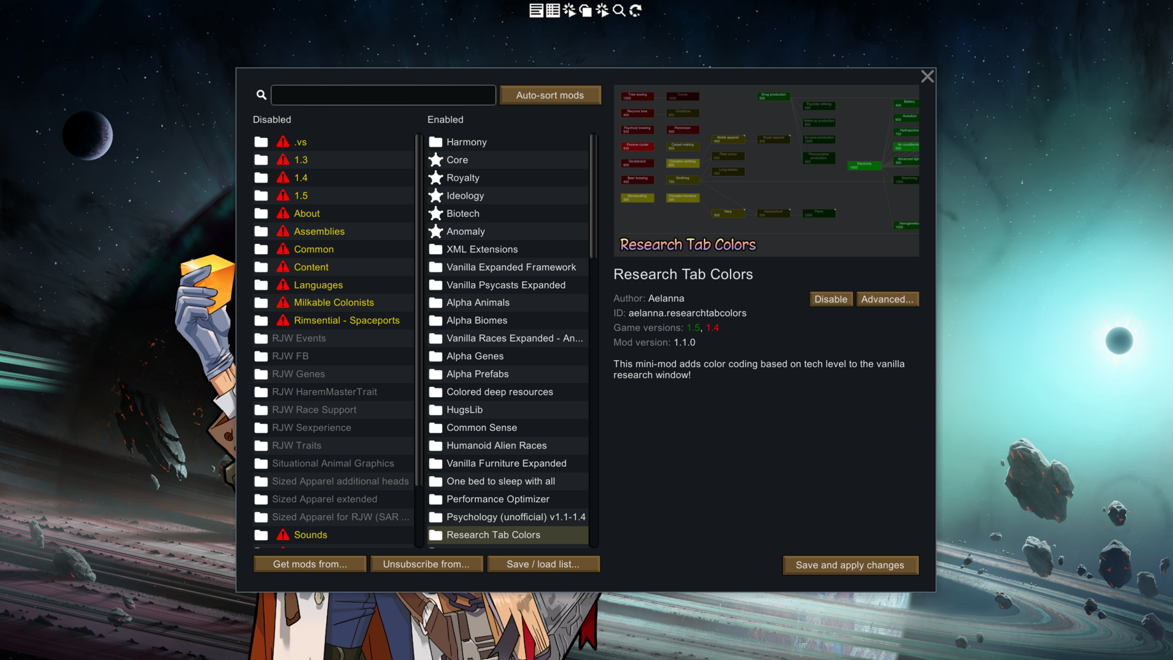Screen dimensions: 1173x660
Task: Click the circular arrow refresh icon in top toolbar
Action: 635,10
